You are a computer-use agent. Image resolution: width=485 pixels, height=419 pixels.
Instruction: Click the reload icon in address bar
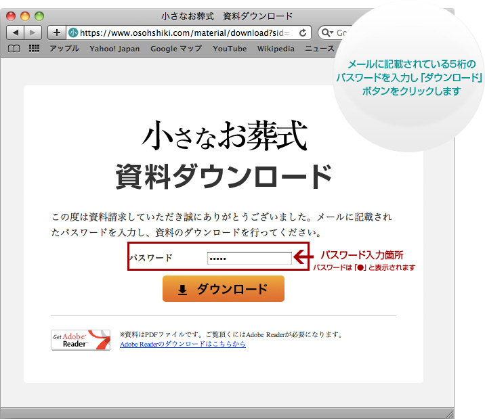[x=303, y=32]
